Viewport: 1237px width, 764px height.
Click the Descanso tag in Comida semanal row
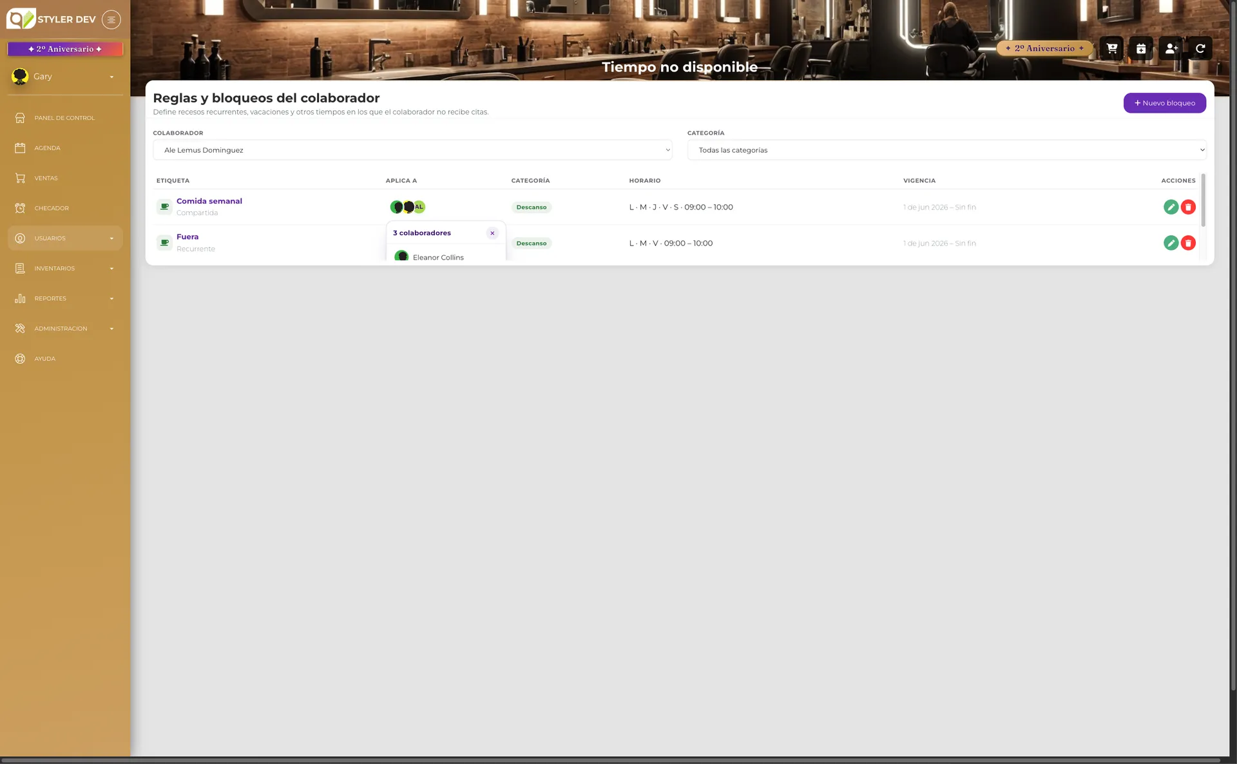click(532, 207)
